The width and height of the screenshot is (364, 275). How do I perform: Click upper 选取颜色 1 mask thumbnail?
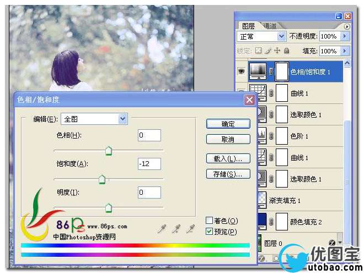pos(282,114)
